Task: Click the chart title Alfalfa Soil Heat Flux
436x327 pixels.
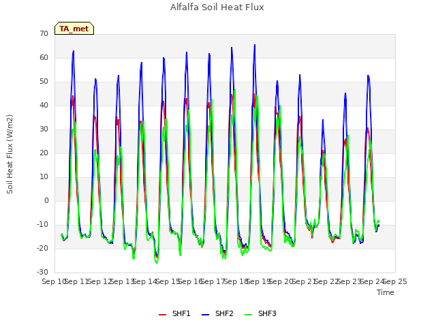Action: point(217,7)
